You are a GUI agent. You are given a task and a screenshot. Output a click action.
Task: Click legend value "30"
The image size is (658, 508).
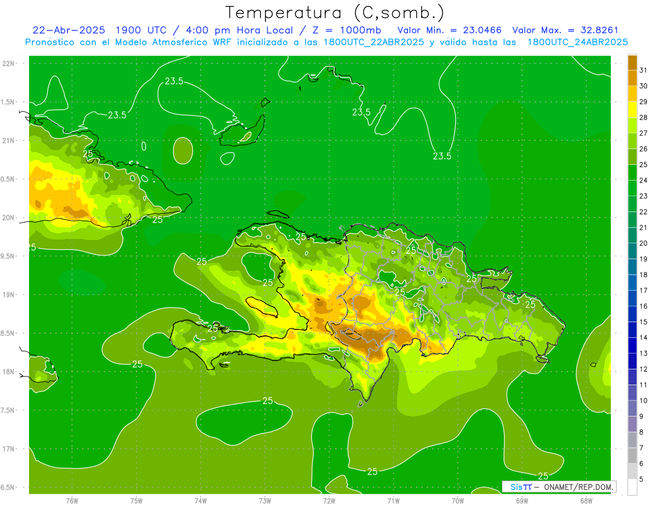(x=643, y=86)
